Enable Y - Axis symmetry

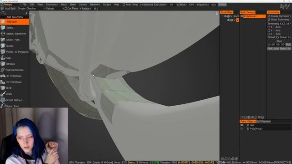pos(269,31)
